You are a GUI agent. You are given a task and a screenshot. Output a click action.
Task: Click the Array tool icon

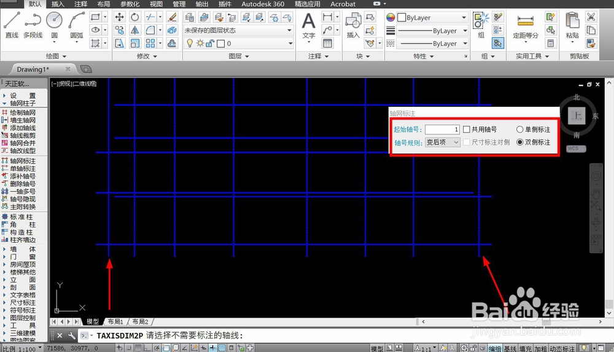150,43
